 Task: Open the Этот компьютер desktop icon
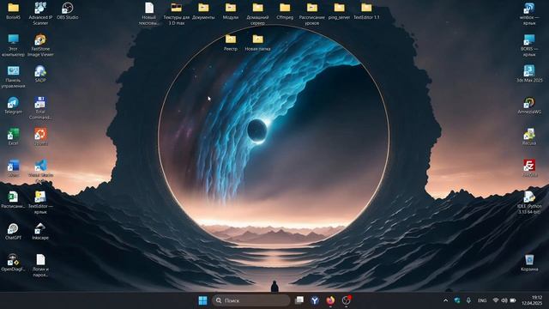pos(14,45)
